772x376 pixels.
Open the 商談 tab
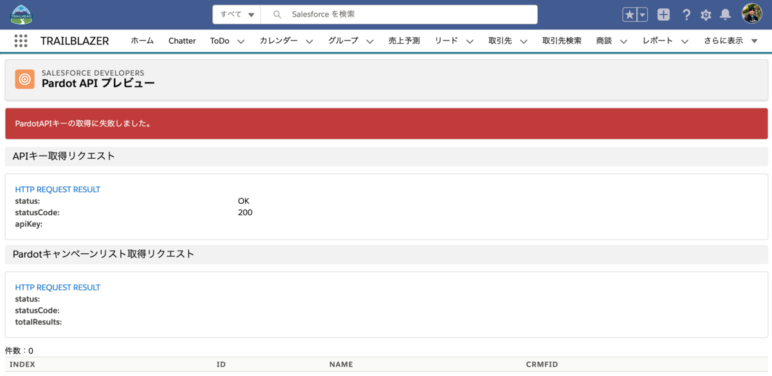(x=604, y=40)
